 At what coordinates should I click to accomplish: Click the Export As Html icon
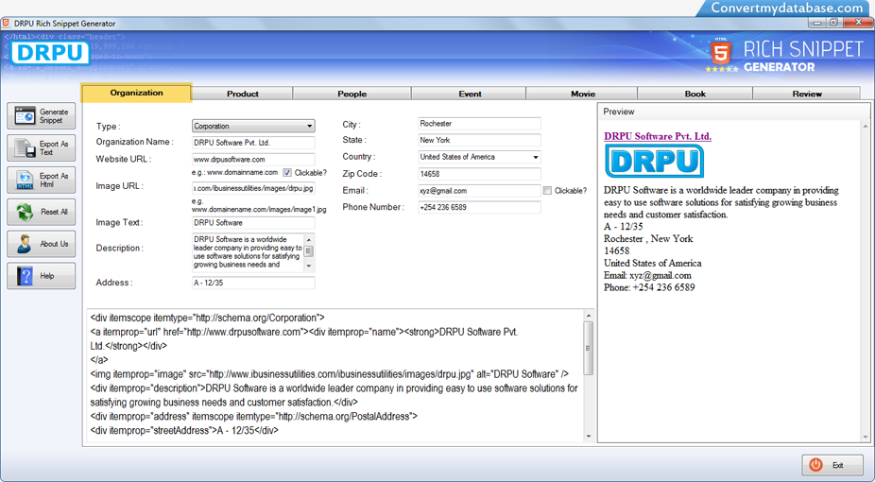pyautogui.click(x=25, y=180)
